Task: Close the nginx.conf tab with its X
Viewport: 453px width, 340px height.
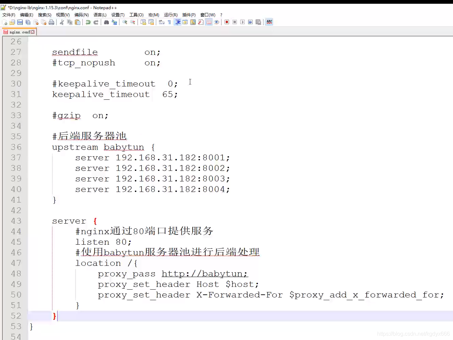Action: click(33, 32)
